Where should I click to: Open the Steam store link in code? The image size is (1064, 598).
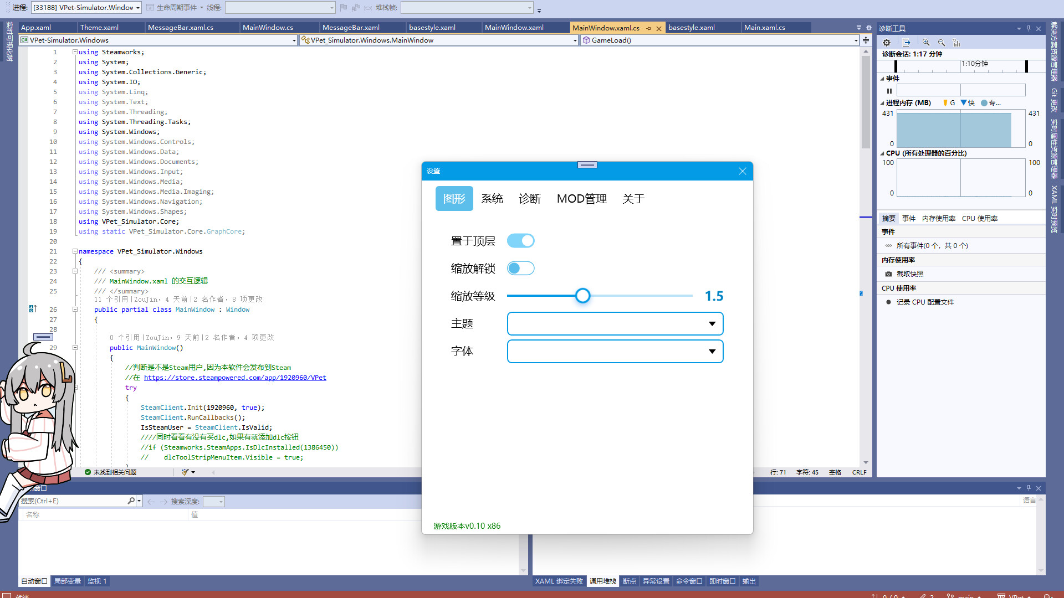point(235,378)
